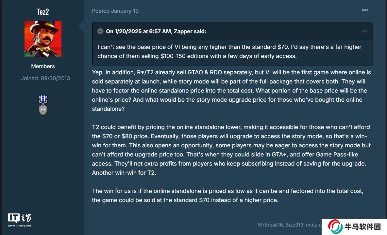
Task: Click Tez2's avatar picture
Action: click(43, 39)
